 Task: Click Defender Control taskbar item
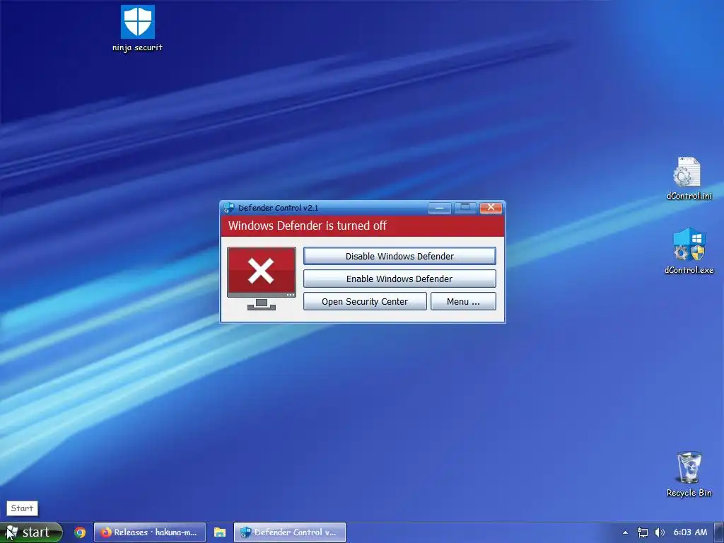289,532
